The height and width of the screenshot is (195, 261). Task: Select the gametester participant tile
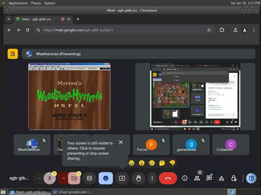pyautogui.click(x=191, y=145)
